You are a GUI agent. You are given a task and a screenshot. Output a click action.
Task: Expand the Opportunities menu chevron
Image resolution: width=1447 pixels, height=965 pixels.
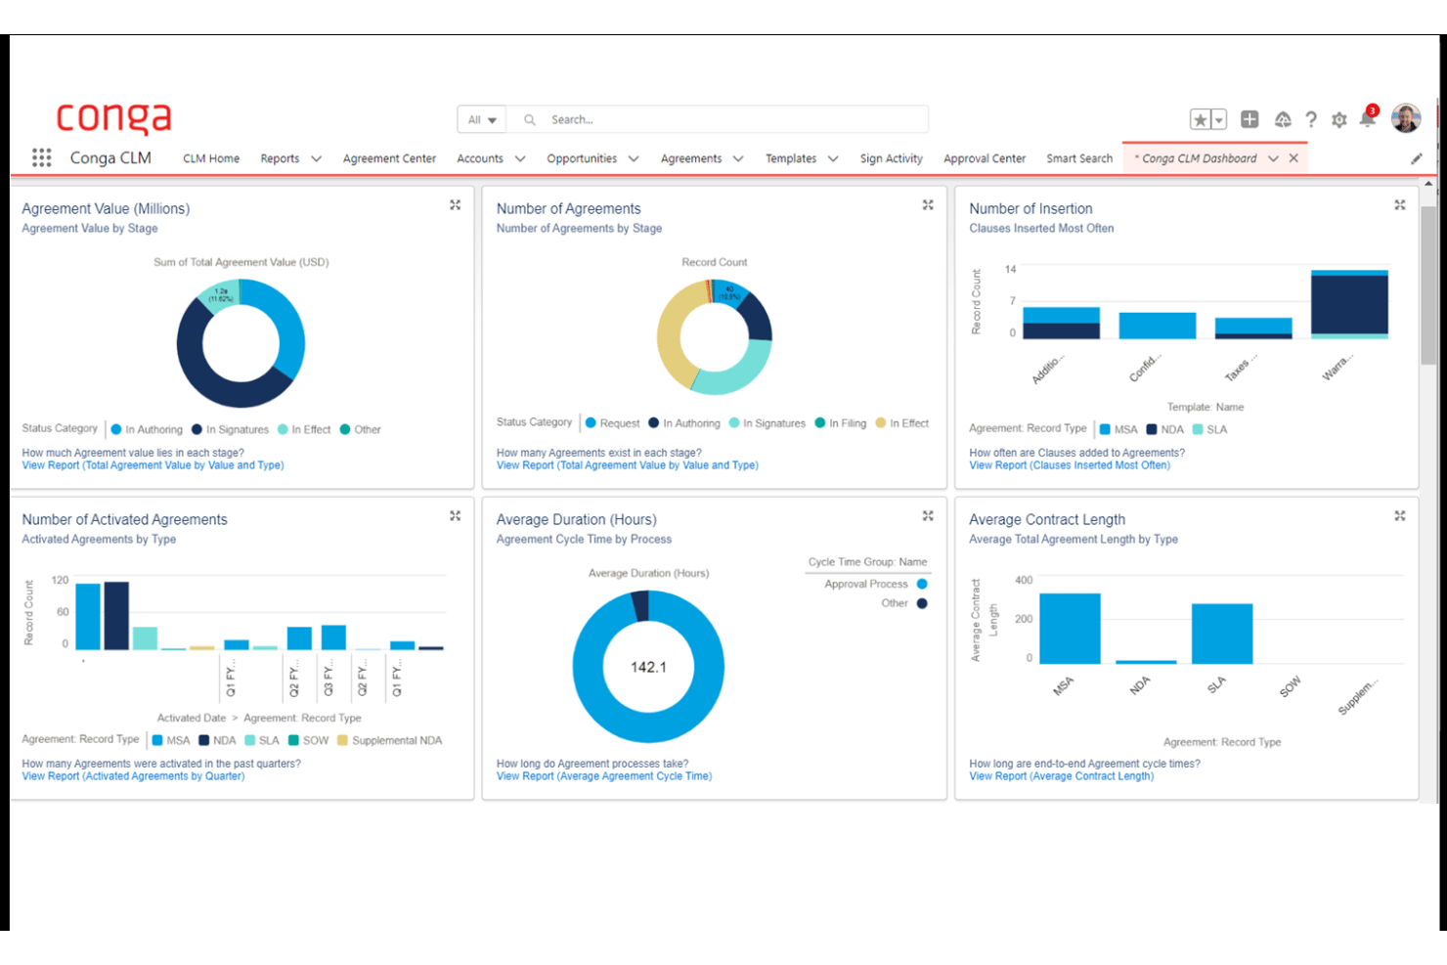pyautogui.click(x=634, y=158)
